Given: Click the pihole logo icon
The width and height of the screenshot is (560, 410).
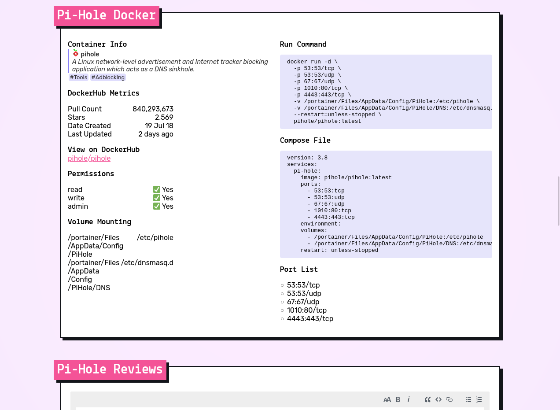Looking at the screenshot, I should pyautogui.click(x=75, y=53).
